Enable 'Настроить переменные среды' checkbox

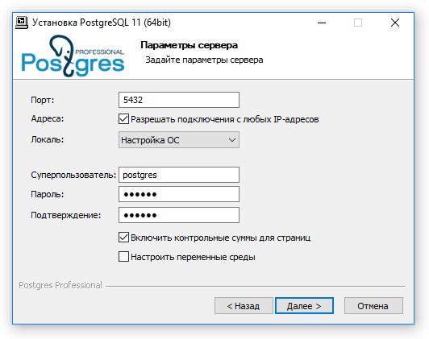point(123,257)
